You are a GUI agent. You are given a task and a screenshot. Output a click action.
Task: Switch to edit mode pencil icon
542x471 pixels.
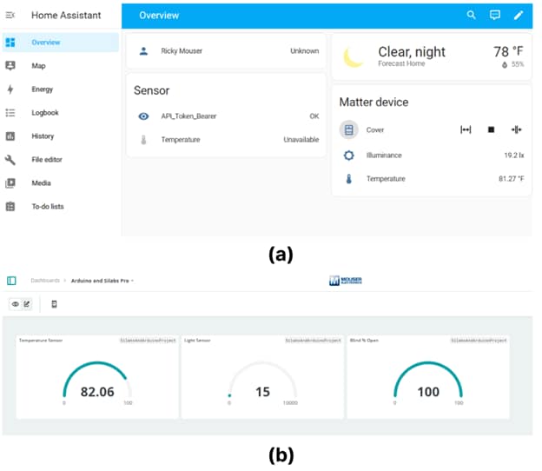coord(27,304)
